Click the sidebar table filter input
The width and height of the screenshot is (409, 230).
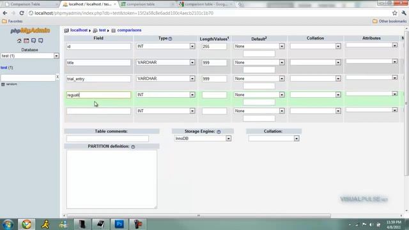(x=28, y=78)
